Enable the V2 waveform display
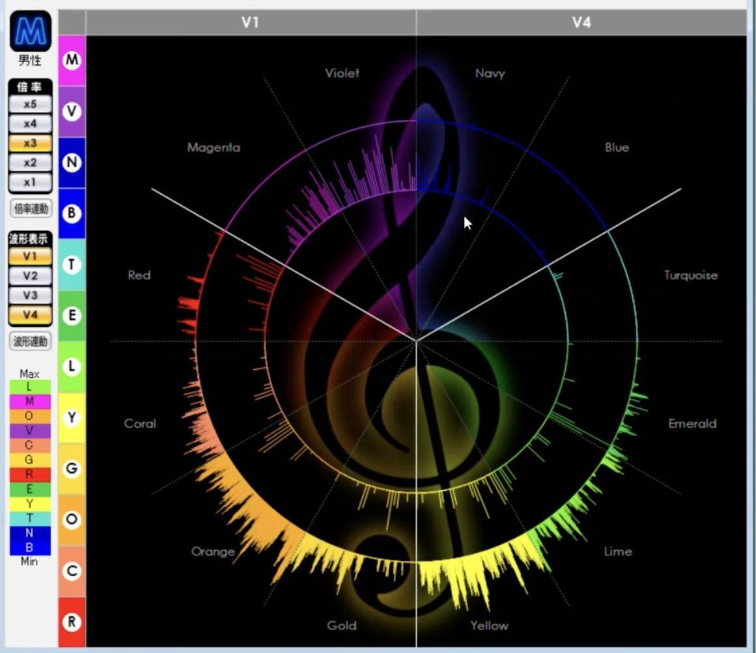This screenshot has height=653, width=756. tap(30, 276)
